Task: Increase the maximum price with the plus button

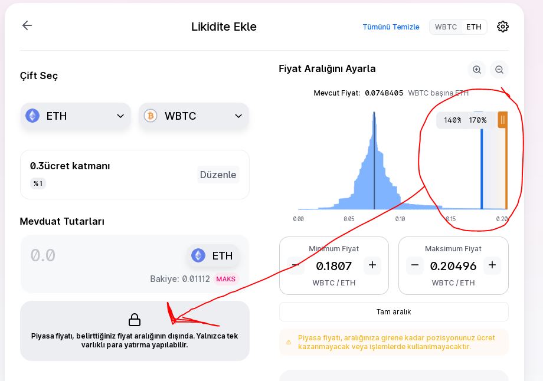Action: [x=492, y=265]
